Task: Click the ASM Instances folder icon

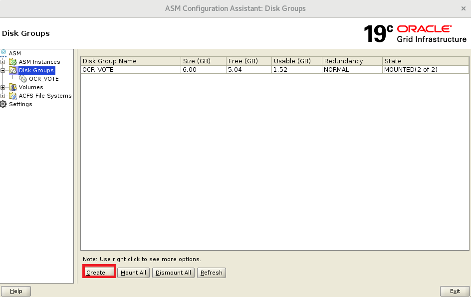Action: coord(13,62)
